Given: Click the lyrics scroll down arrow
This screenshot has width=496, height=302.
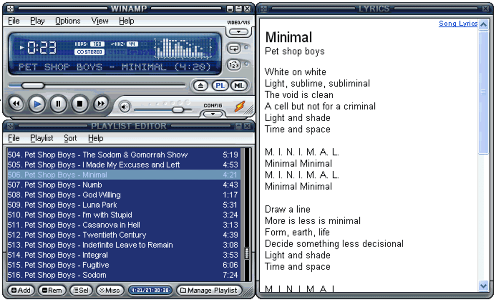Looking at the screenshot, I should pos(483,286).
